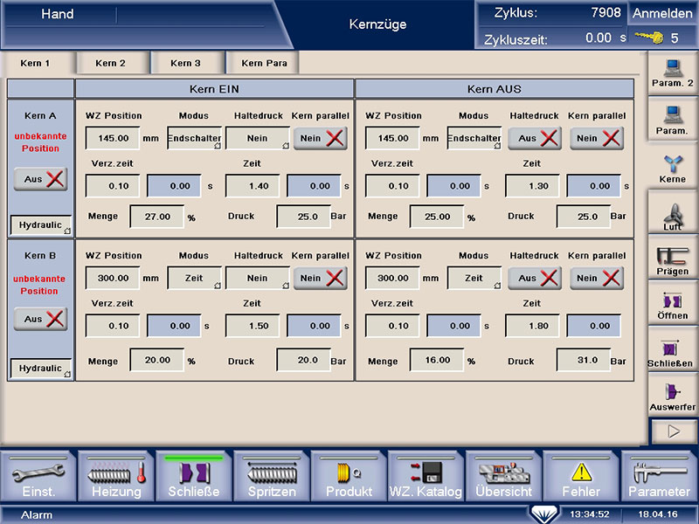This screenshot has height=524, width=699.
Task: Toggle Kern A Aus switch
Action: tap(40, 179)
